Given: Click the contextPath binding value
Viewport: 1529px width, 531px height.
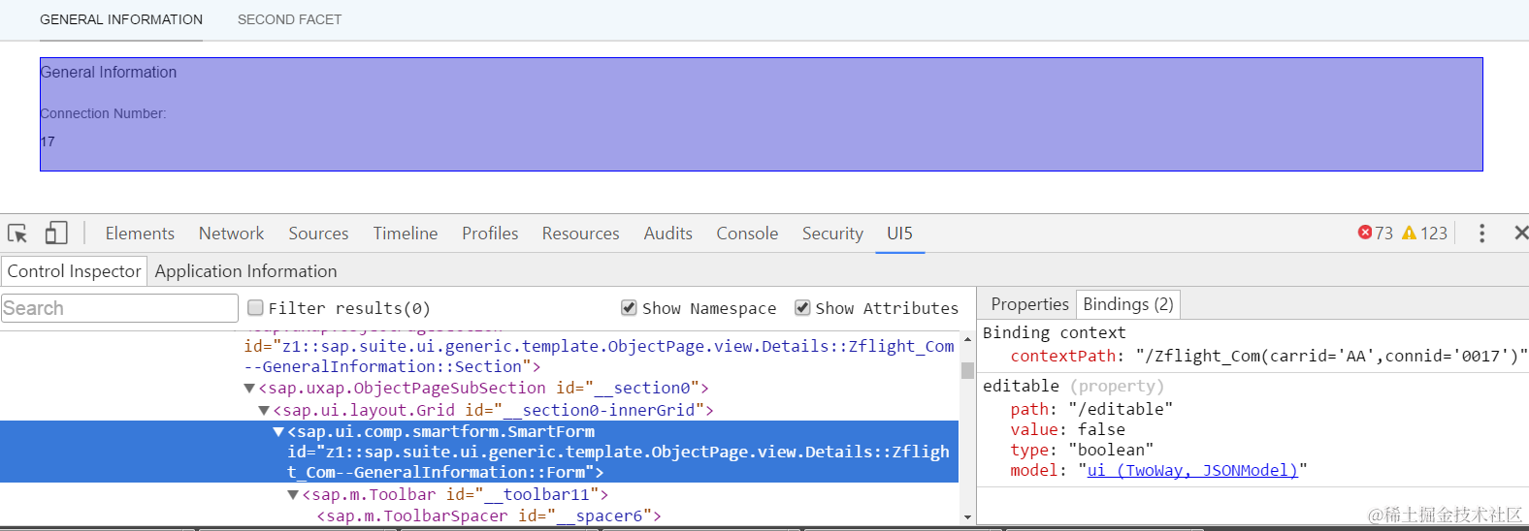Looking at the screenshot, I should coord(1331,356).
